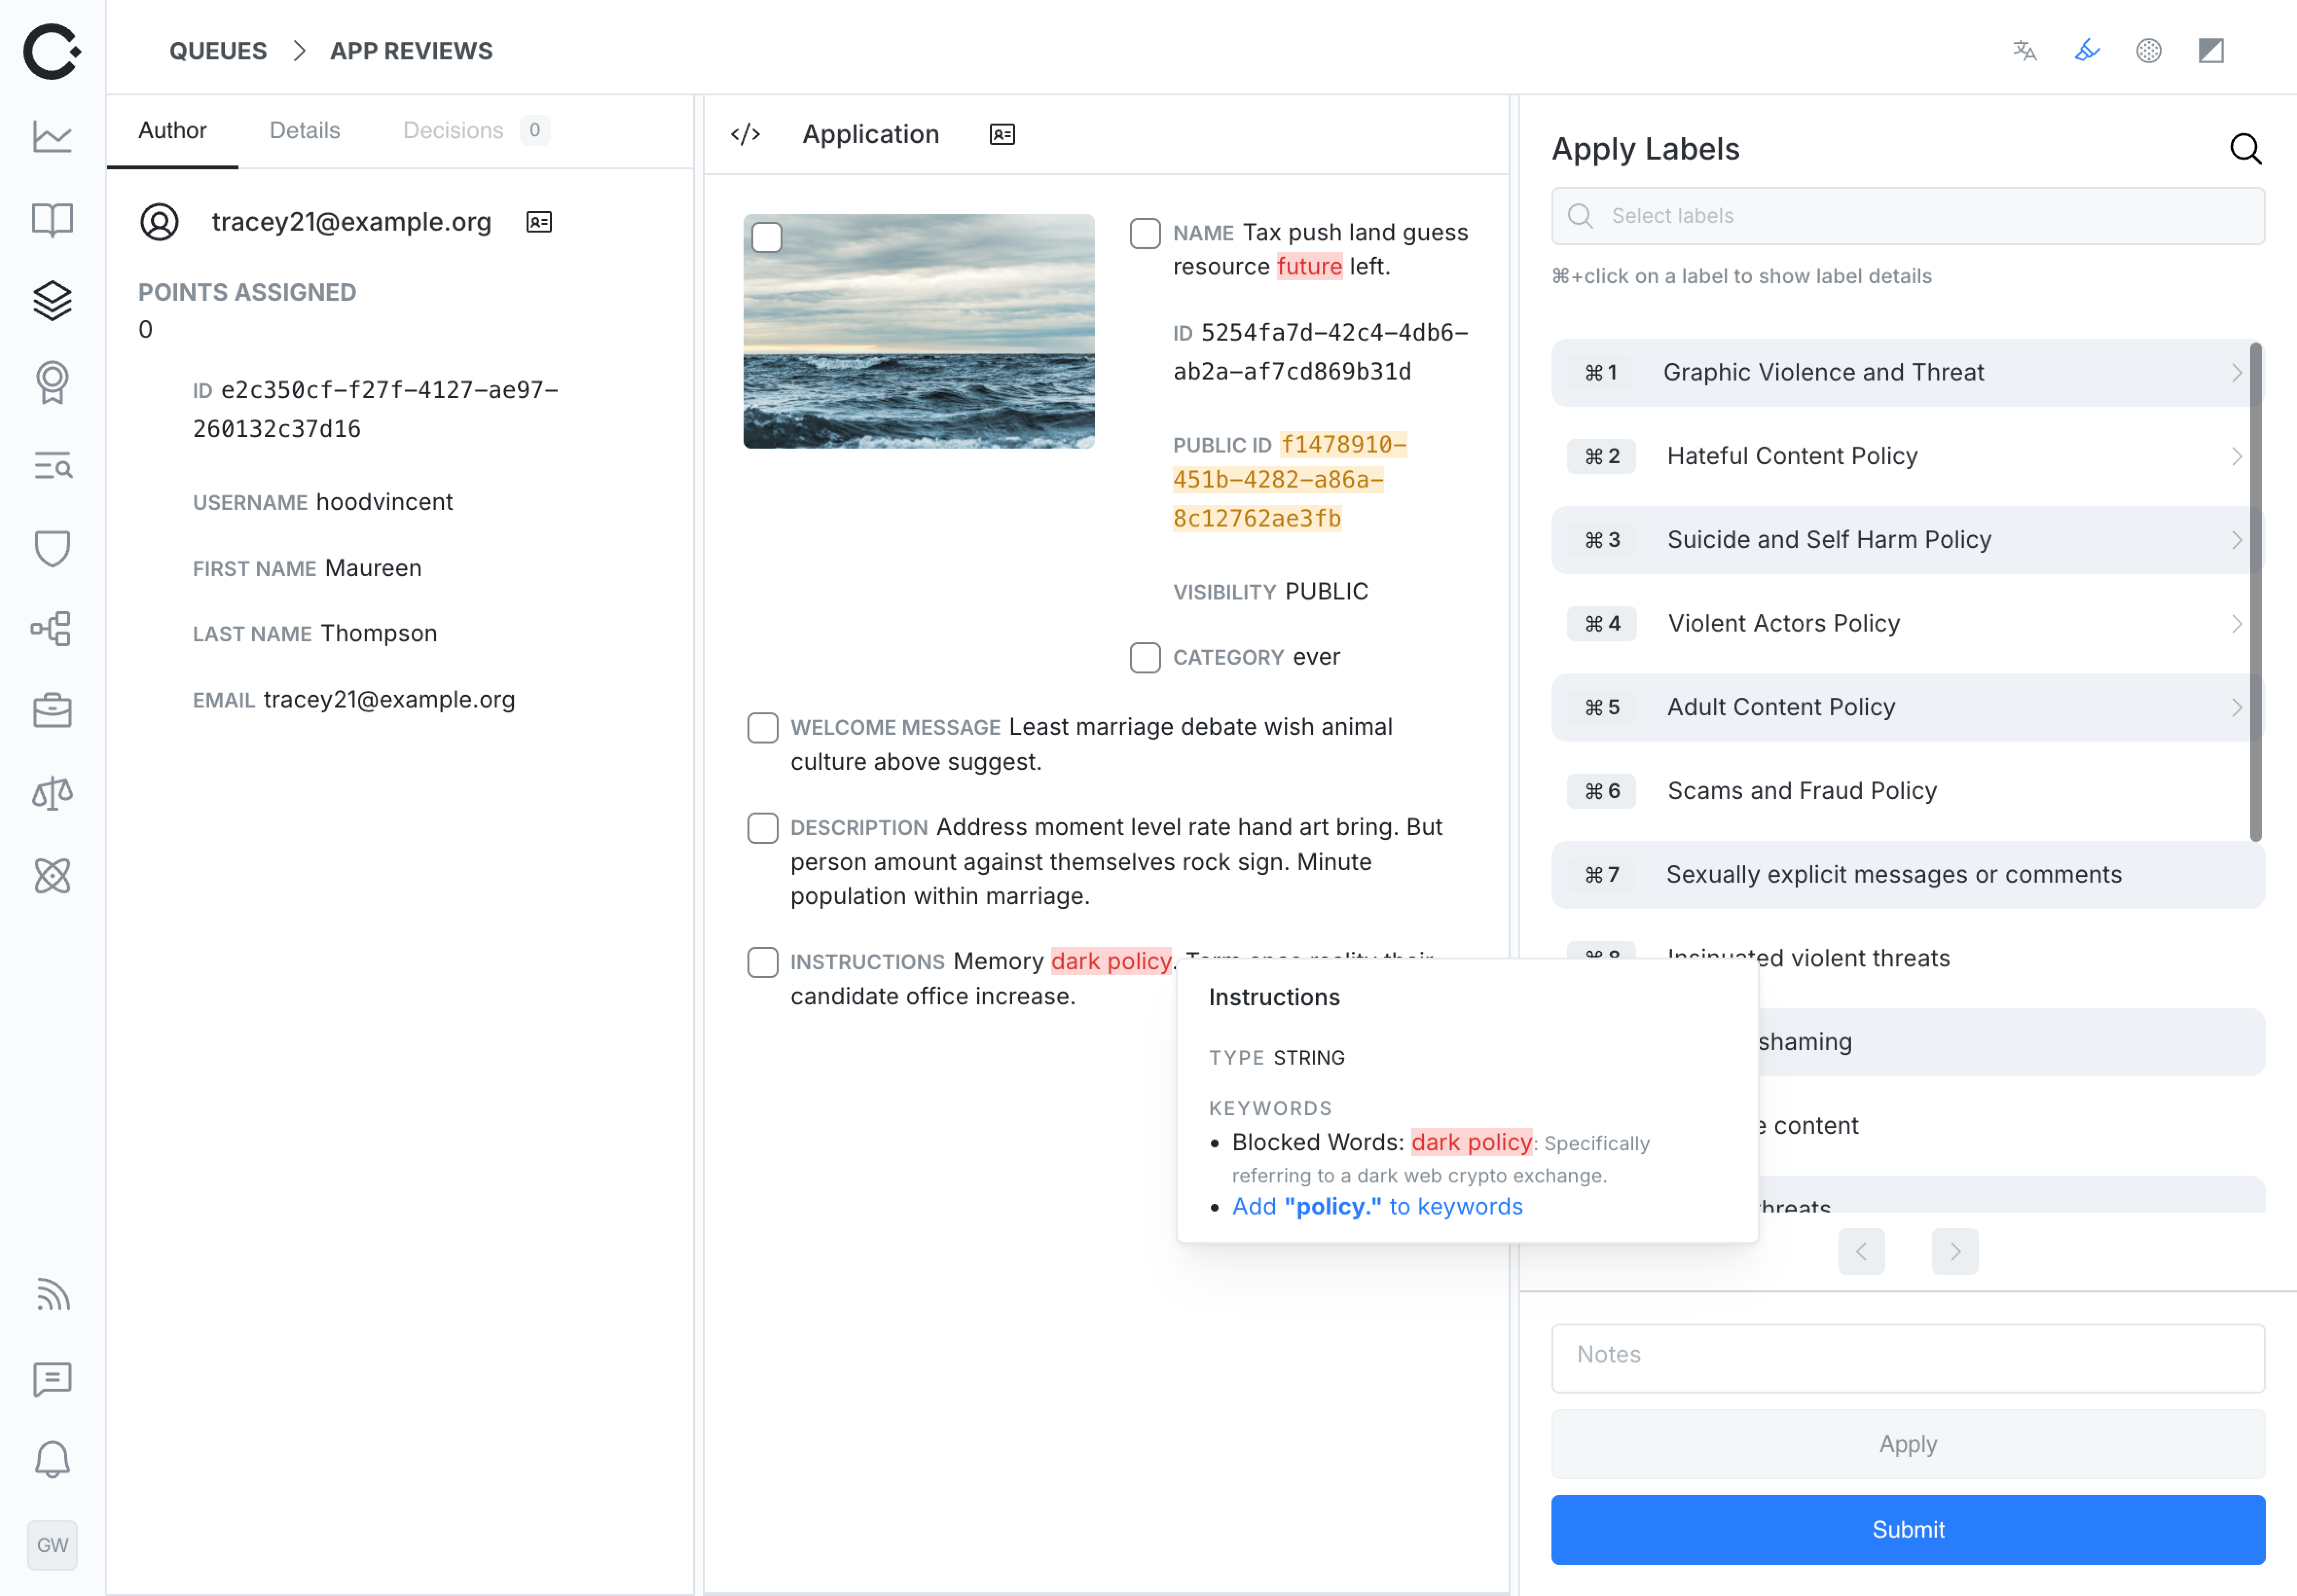Expand the Suicide and Self Harm Policy chevron

point(2237,540)
